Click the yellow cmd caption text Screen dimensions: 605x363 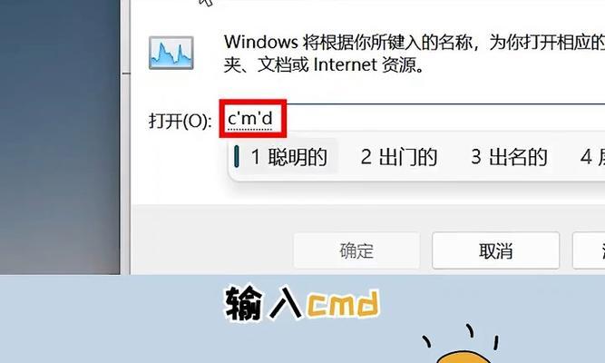coord(343,304)
